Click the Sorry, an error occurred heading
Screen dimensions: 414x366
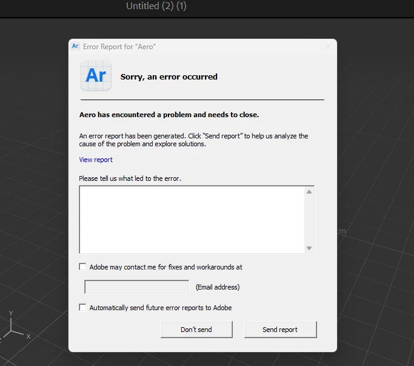tap(169, 76)
